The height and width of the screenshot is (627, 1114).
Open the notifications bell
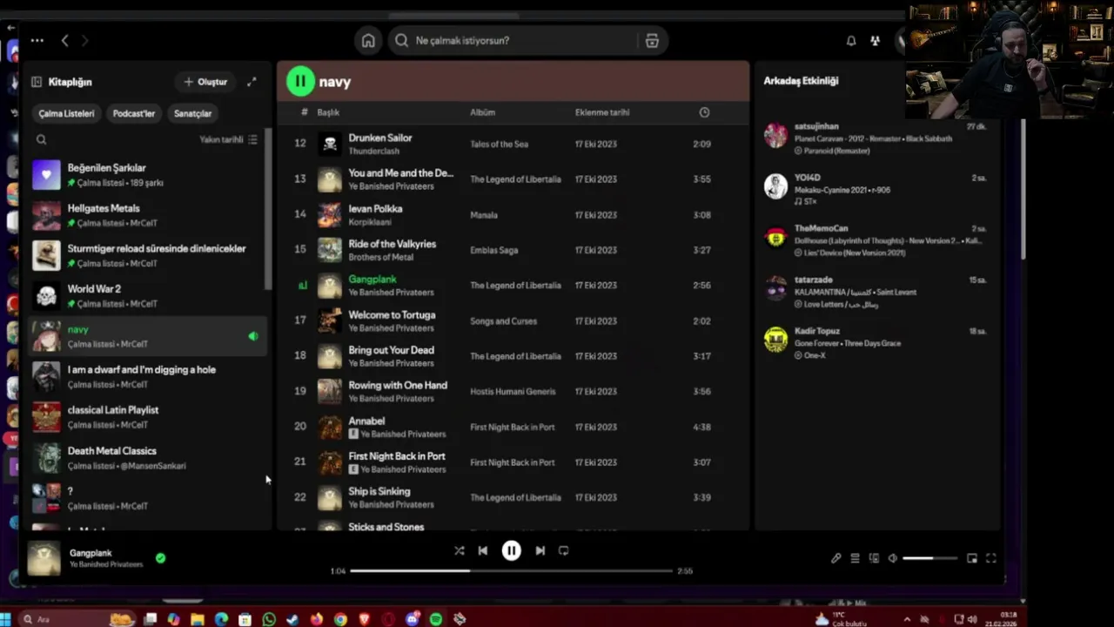851,41
